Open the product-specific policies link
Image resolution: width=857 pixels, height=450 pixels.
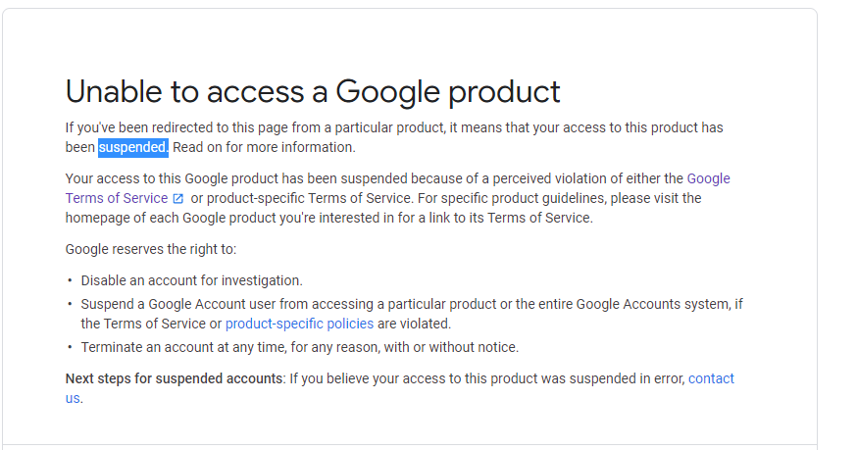click(x=299, y=324)
